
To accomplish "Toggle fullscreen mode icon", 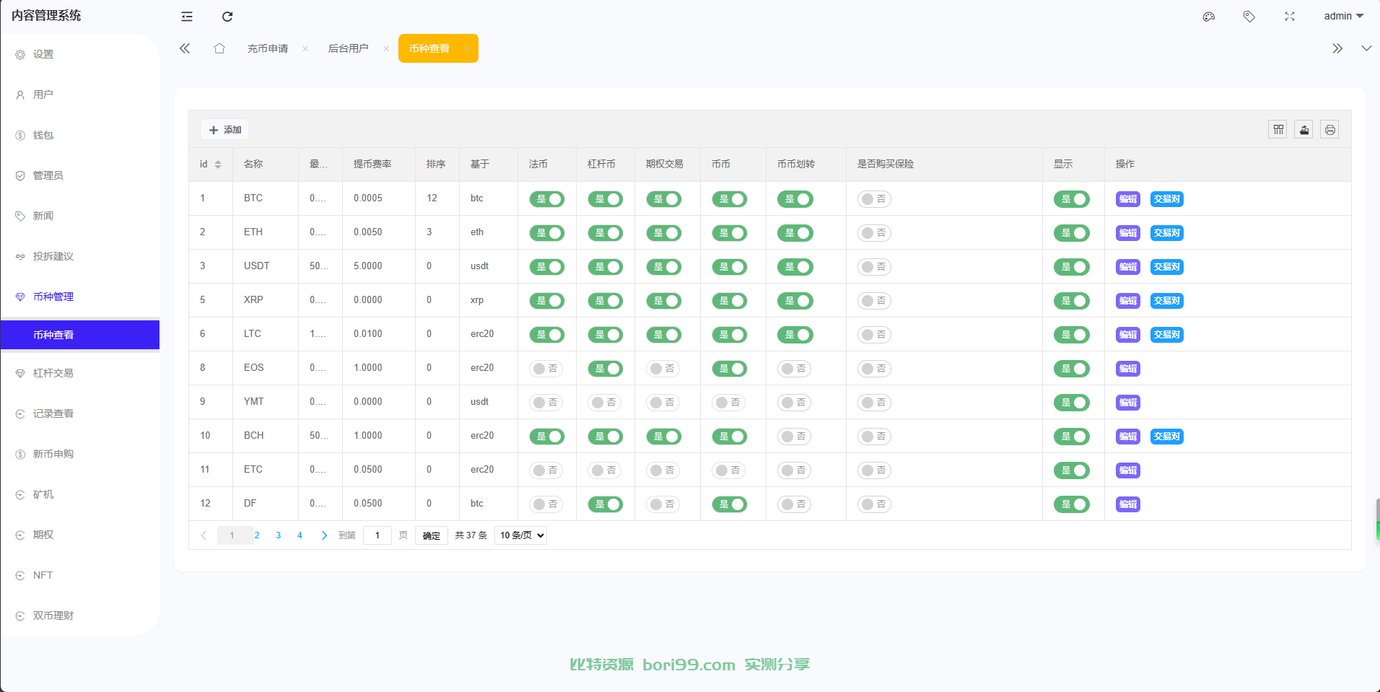I will tap(1290, 17).
